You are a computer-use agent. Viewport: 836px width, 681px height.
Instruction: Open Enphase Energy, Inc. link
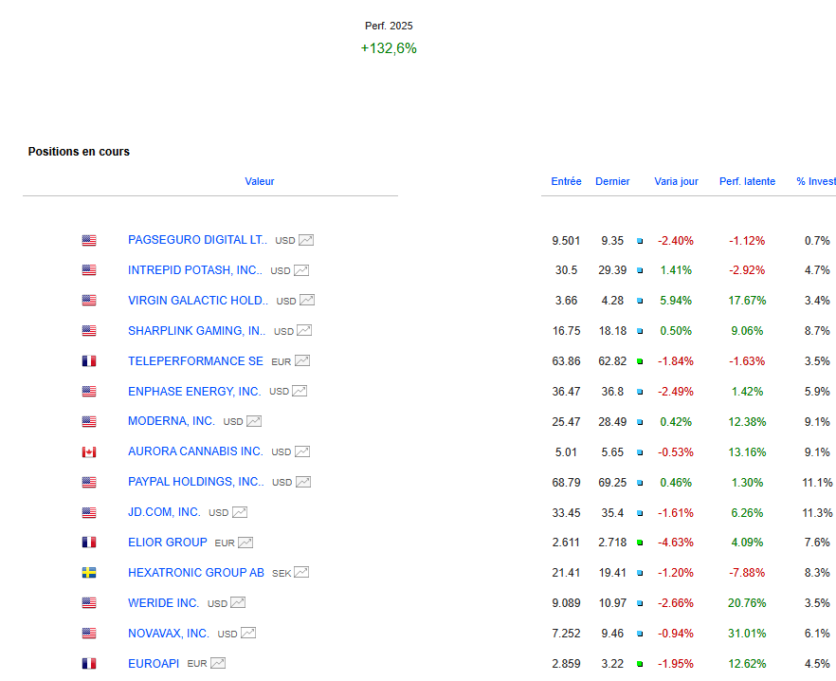click(194, 392)
